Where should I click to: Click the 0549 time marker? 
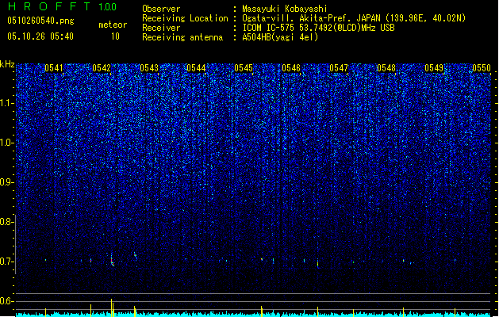(x=434, y=68)
